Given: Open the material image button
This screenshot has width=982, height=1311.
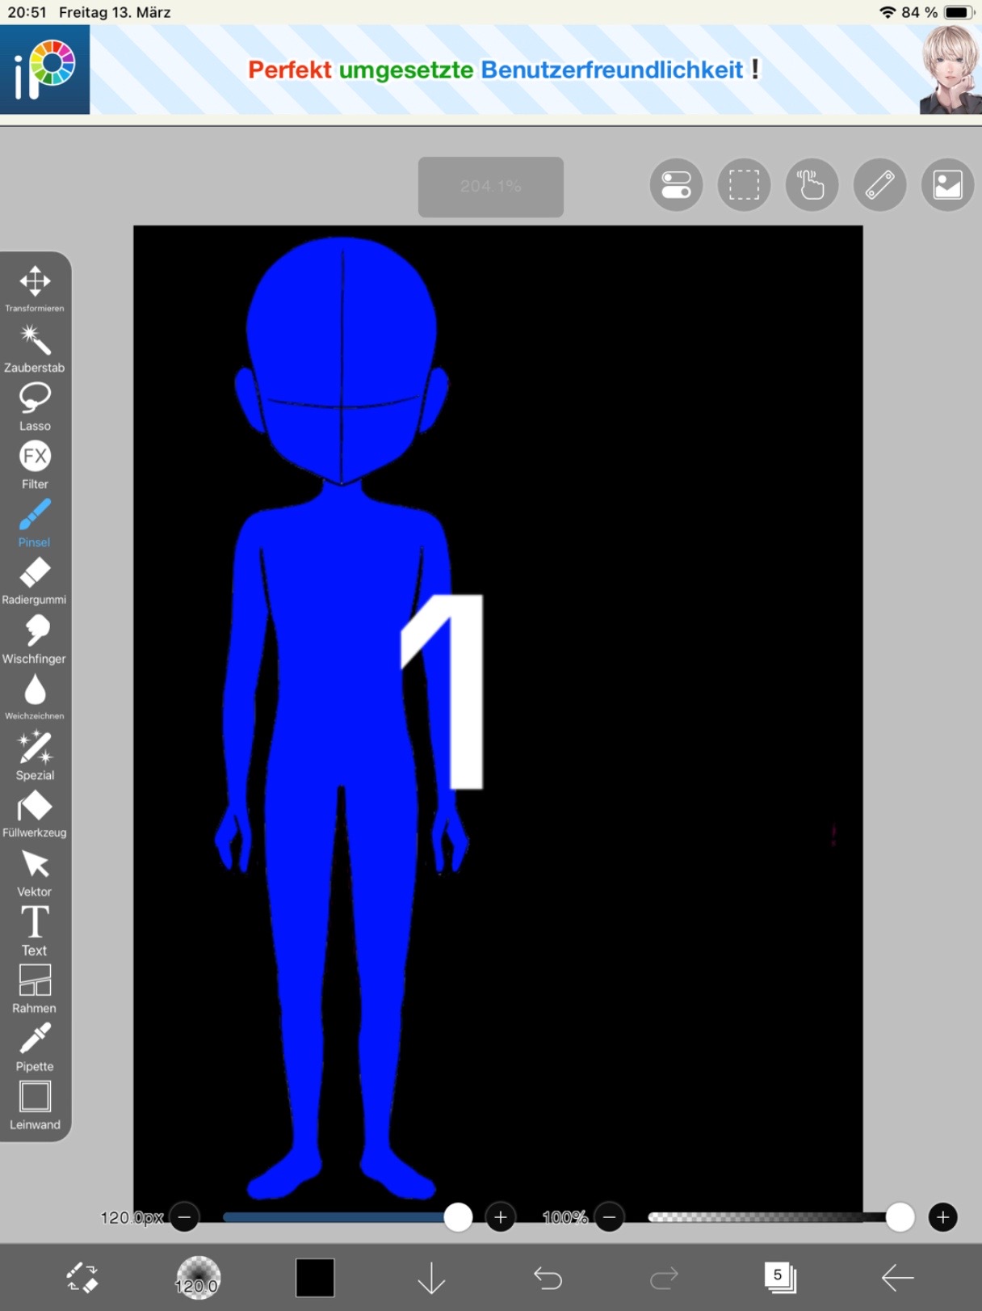Looking at the screenshot, I should pyautogui.click(x=947, y=184).
